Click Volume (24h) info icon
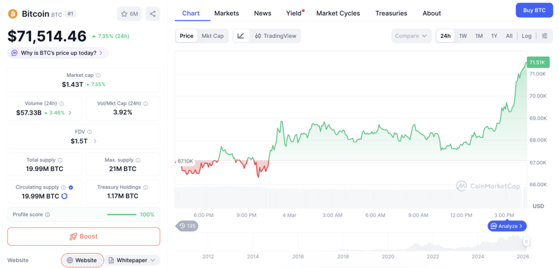The image size is (559, 268). pos(62,104)
